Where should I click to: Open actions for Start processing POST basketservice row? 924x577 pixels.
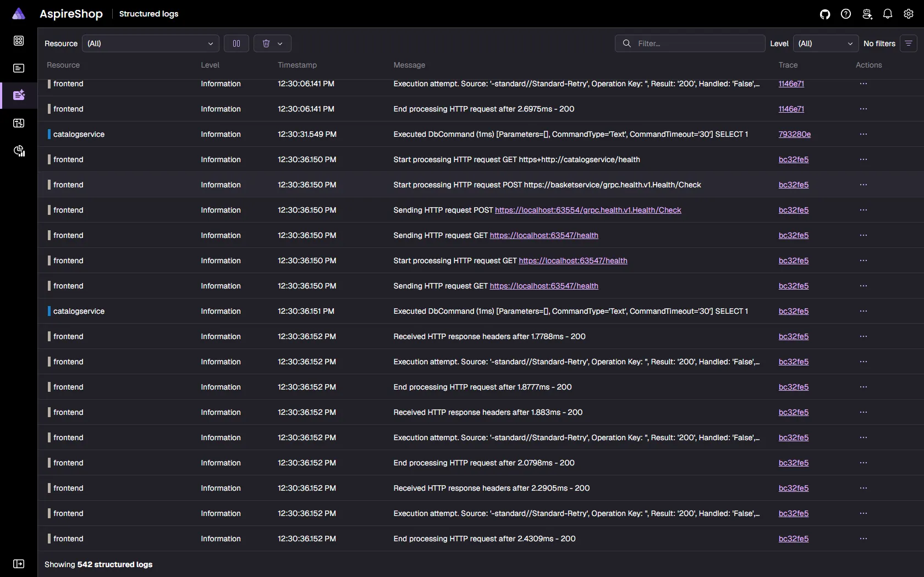click(x=864, y=185)
